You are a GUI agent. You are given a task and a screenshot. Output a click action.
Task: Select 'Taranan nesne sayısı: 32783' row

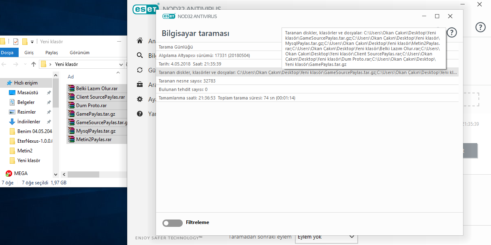[308, 81]
